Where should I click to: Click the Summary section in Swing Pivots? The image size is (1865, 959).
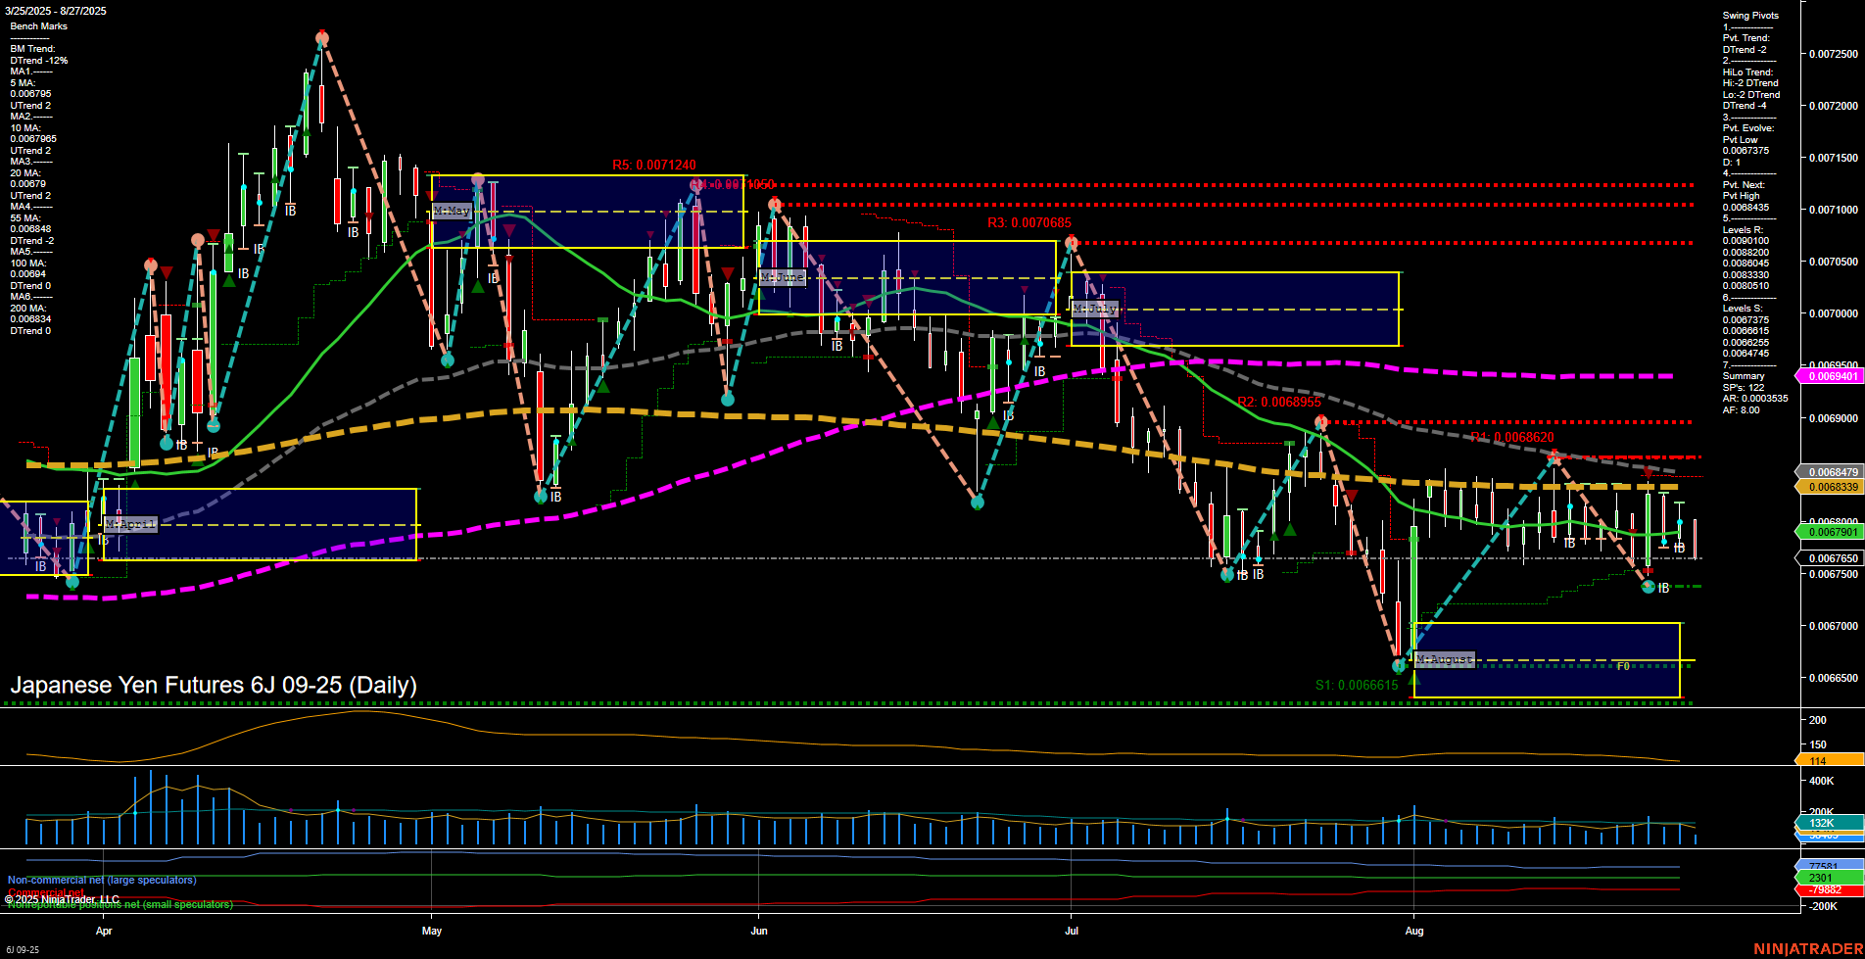point(1744,376)
